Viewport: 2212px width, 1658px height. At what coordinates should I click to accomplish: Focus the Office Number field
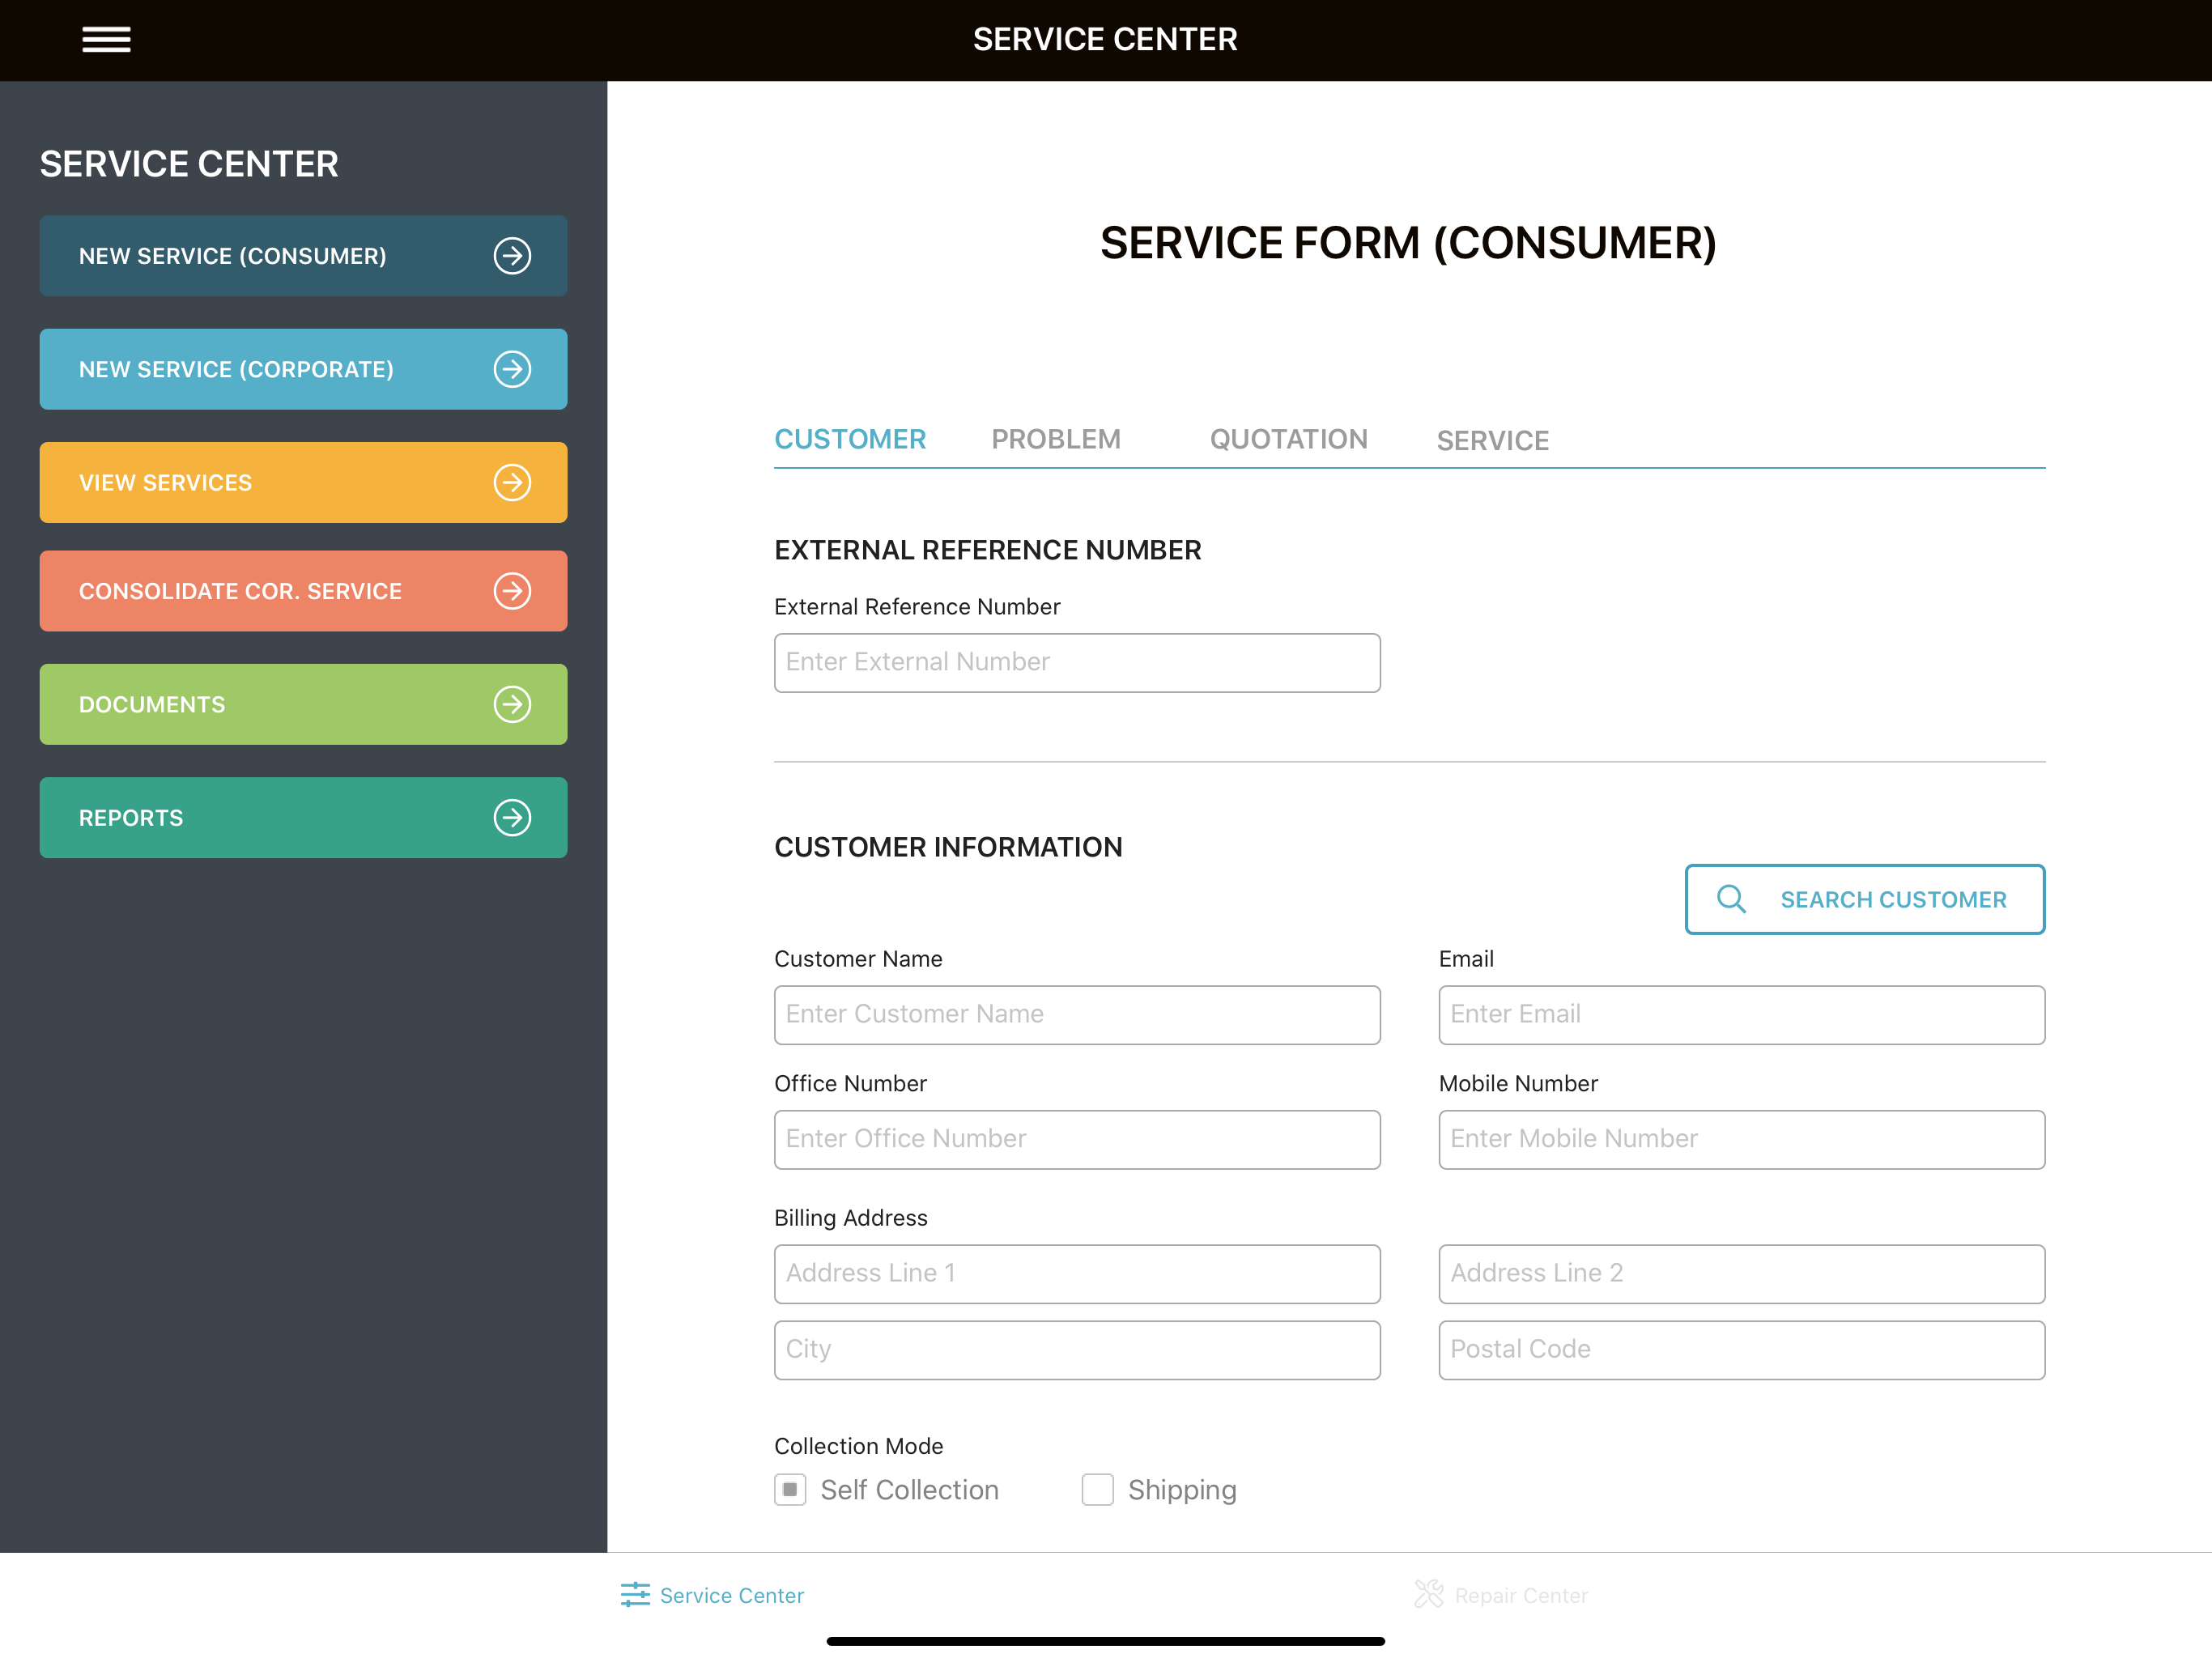coord(1077,1139)
